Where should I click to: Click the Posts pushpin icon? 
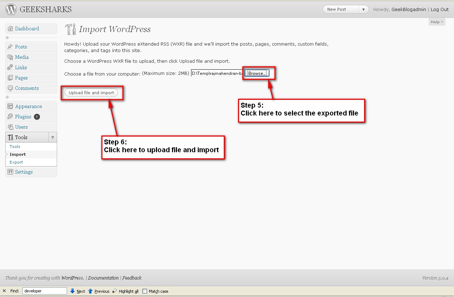point(10,47)
